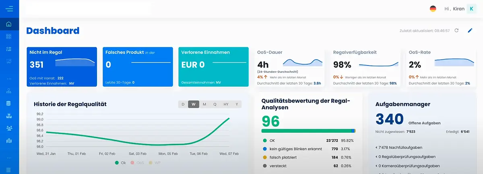Viewport: 483px width, 174px height.
Task: Open the database icon in sidebar
Action: tap(9, 103)
